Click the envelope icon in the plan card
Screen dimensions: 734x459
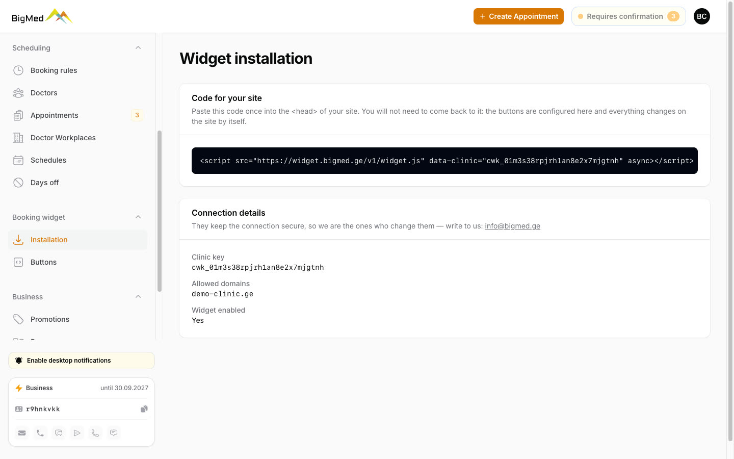[x=22, y=433]
